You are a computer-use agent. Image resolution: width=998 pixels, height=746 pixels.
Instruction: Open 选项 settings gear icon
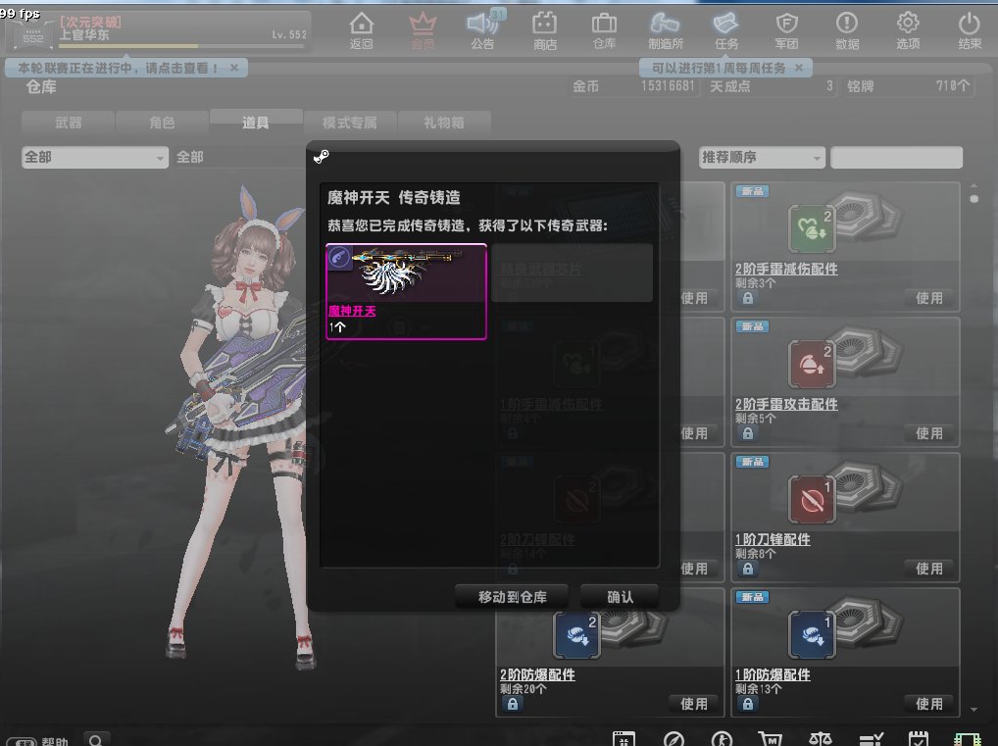[908, 30]
